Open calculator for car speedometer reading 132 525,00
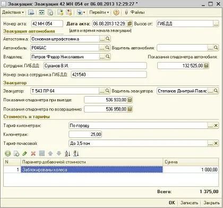 click(x=206, y=66)
